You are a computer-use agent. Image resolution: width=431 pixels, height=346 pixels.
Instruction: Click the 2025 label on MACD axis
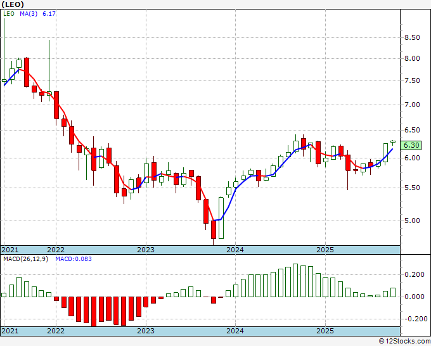pyautogui.click(x=325, y=331)
